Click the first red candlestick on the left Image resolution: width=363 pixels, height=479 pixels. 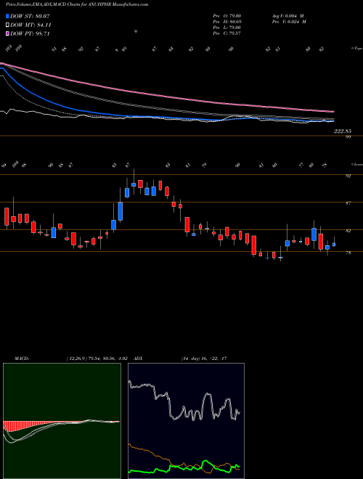(7, 216)
